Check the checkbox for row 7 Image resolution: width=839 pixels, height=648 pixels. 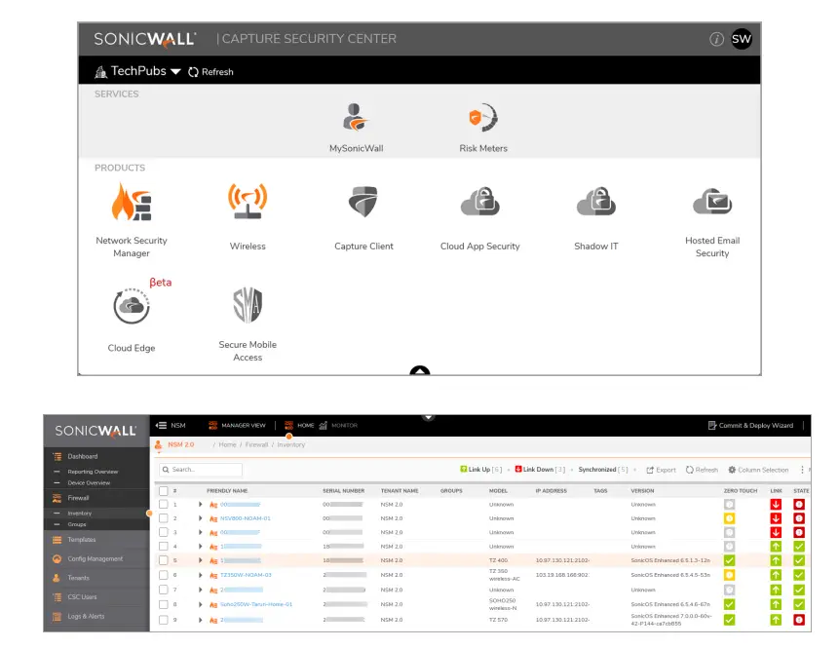163,590
